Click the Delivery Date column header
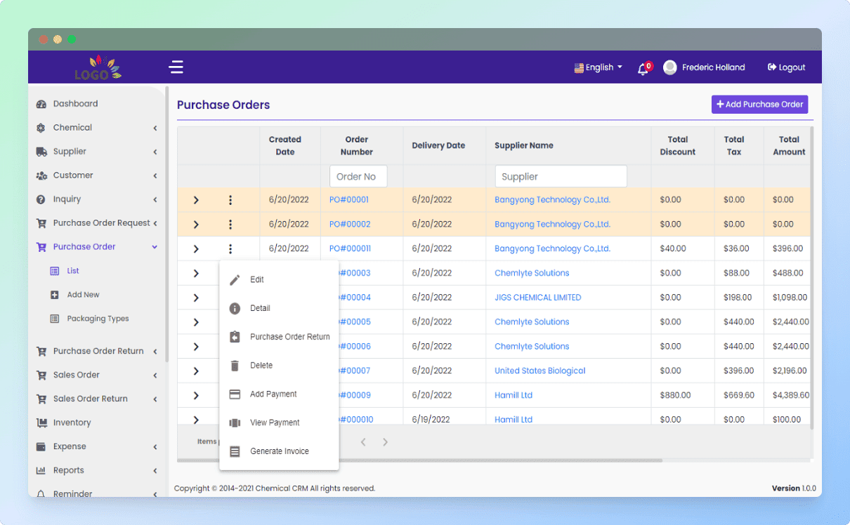This screenshot has height=525, width=850. (x=438, y=146)
